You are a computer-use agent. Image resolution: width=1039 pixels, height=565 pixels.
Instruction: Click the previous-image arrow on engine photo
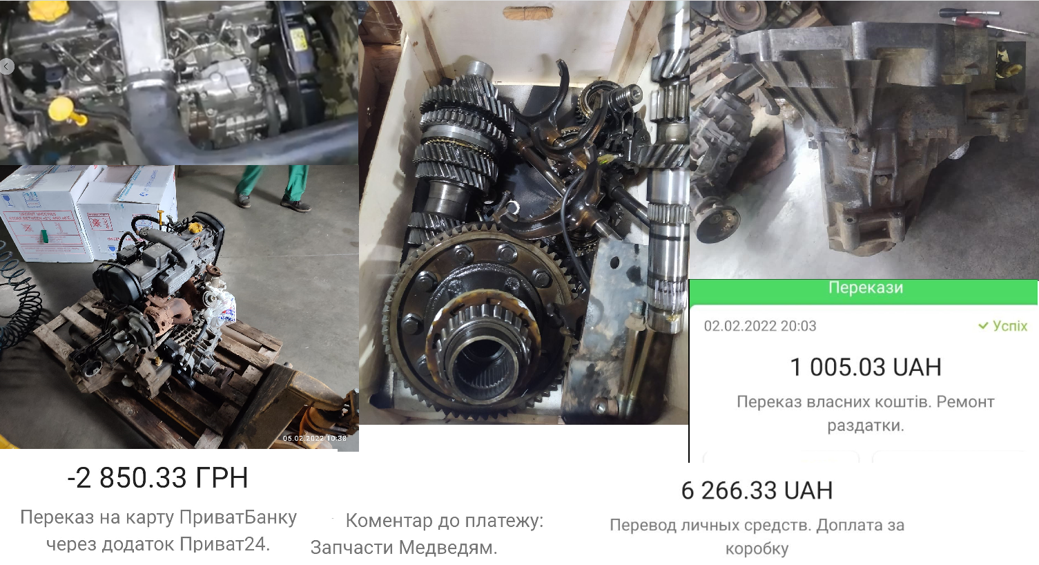[6, 67]
